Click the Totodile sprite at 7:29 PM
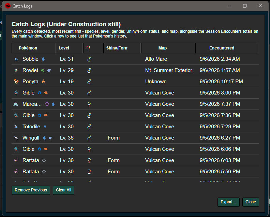Image resolution: width=270 pixels, height=217 pixels. click(x=16, y=127)
